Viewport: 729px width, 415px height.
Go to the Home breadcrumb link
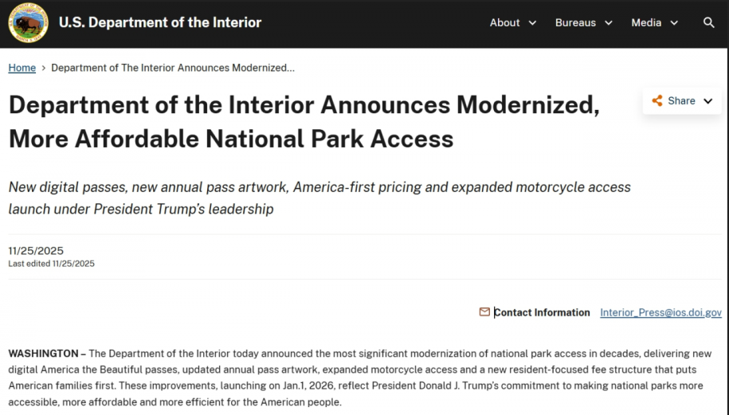click(x=22, y=68)
